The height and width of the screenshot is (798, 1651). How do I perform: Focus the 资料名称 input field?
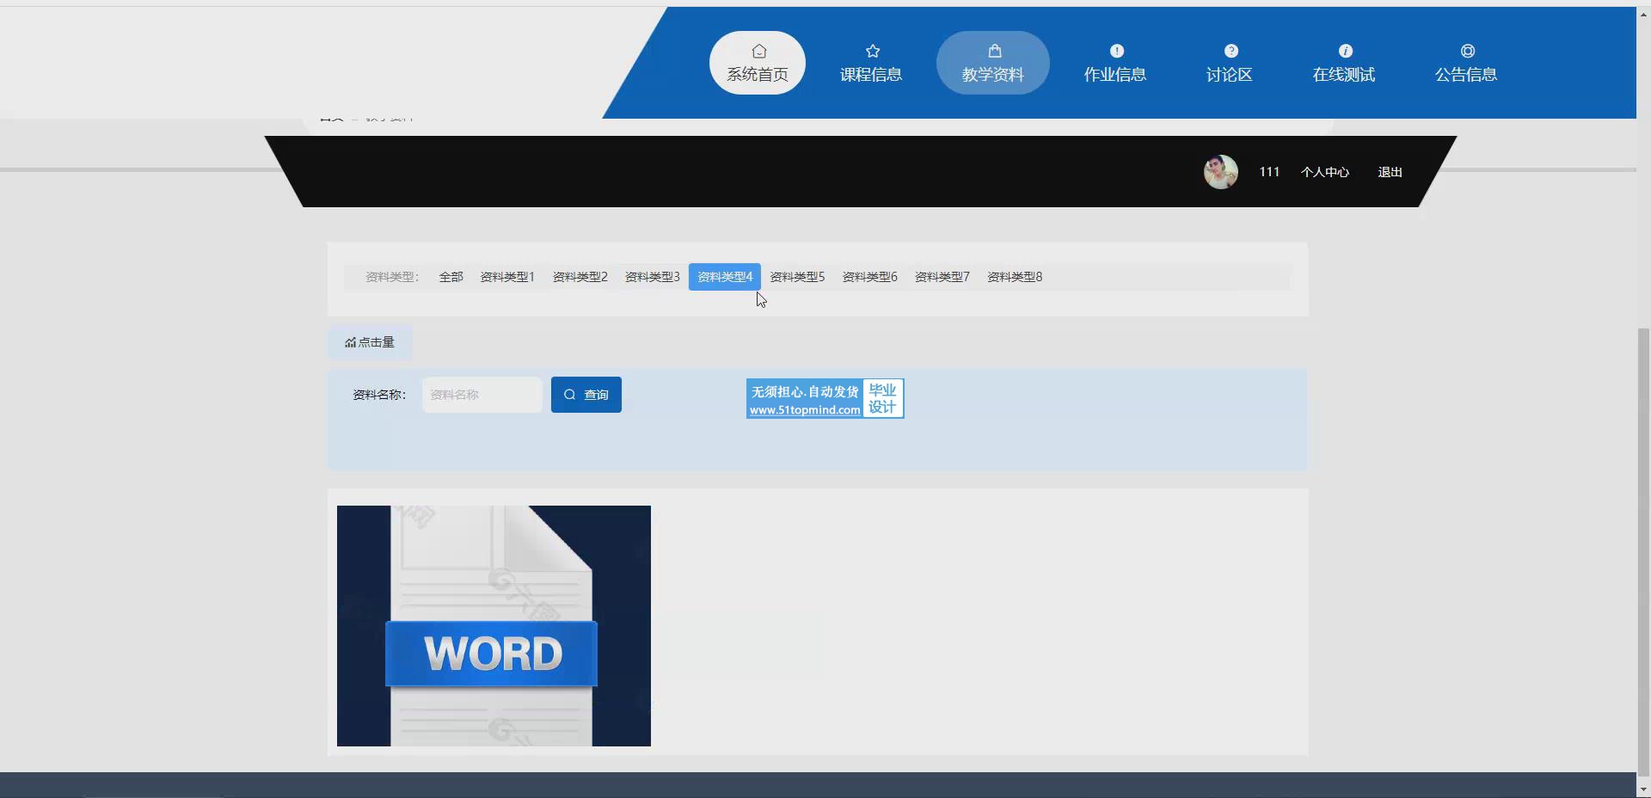click(482, 395)
